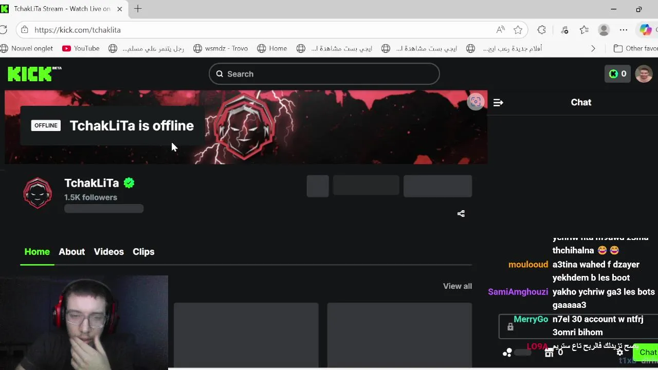
Task: Open browser Extensions puzzle icon
Action: point(541,30)
